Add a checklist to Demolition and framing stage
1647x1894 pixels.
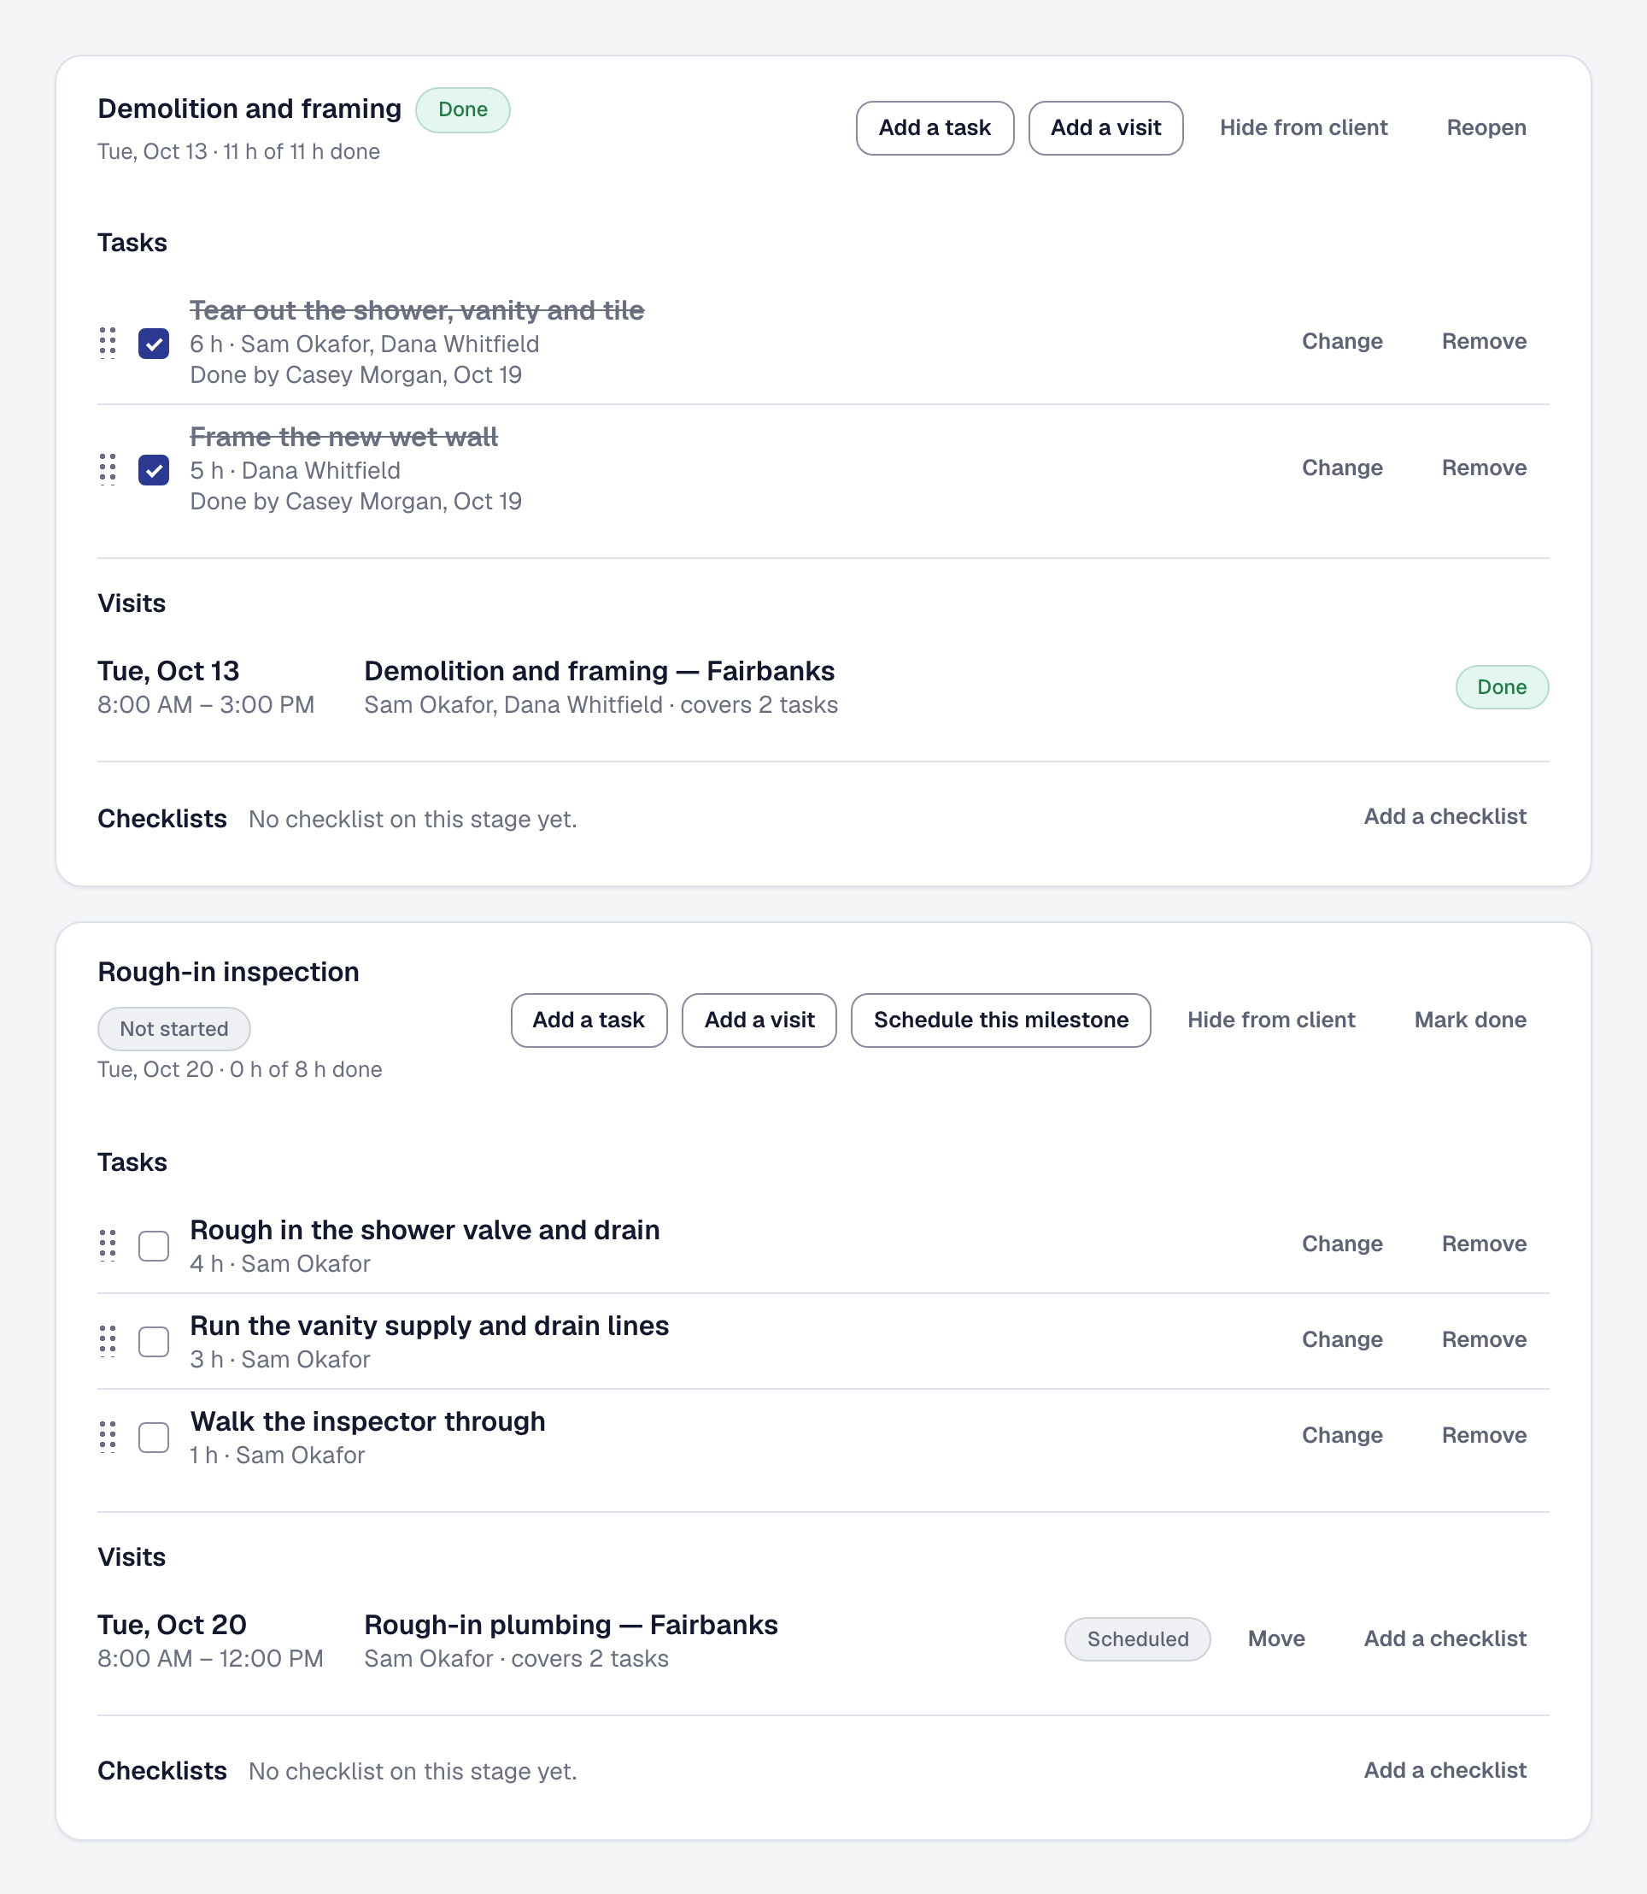coord(1445,816)
